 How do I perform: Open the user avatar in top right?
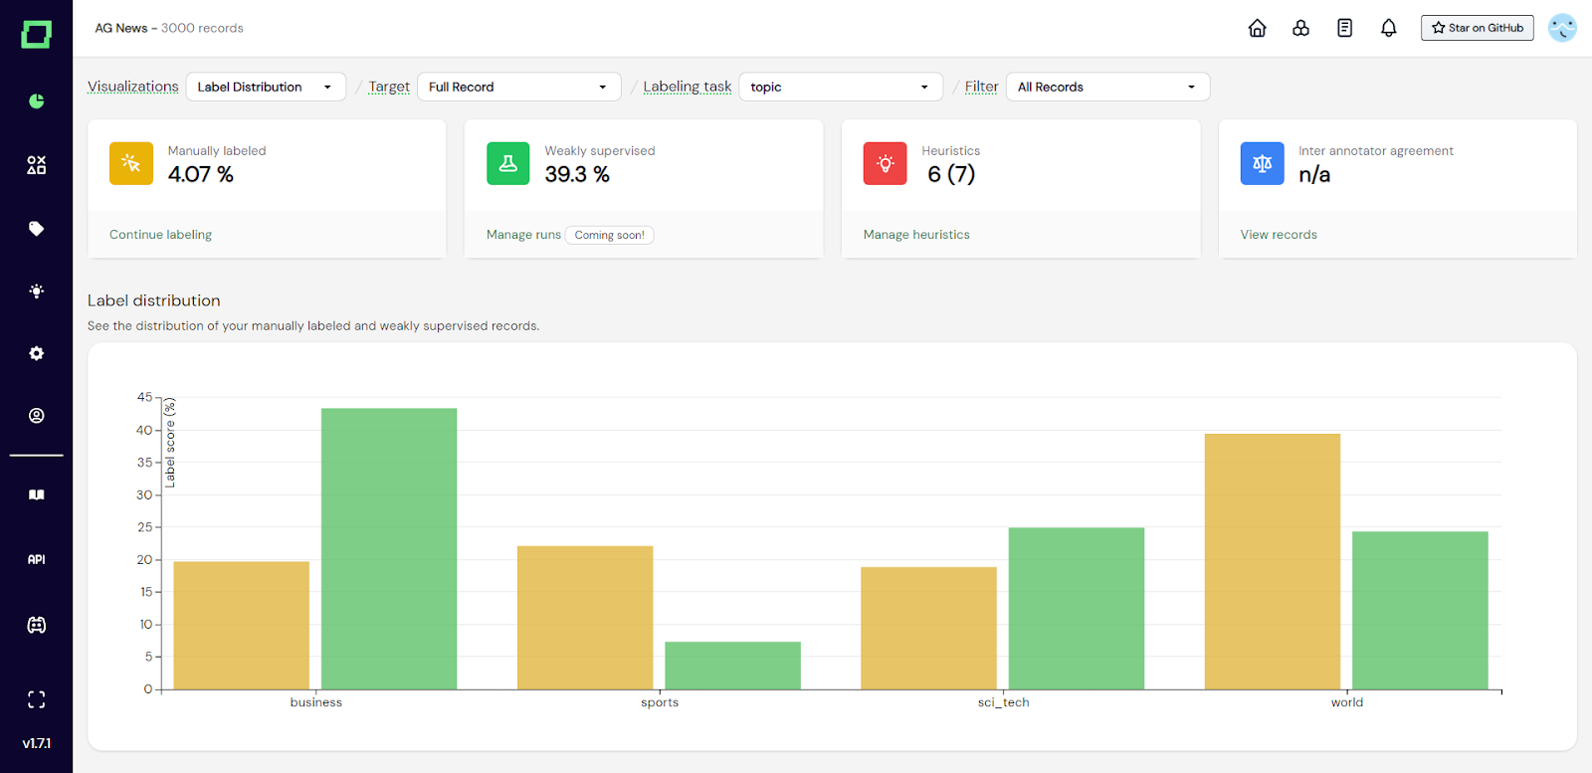(1562, 28)
